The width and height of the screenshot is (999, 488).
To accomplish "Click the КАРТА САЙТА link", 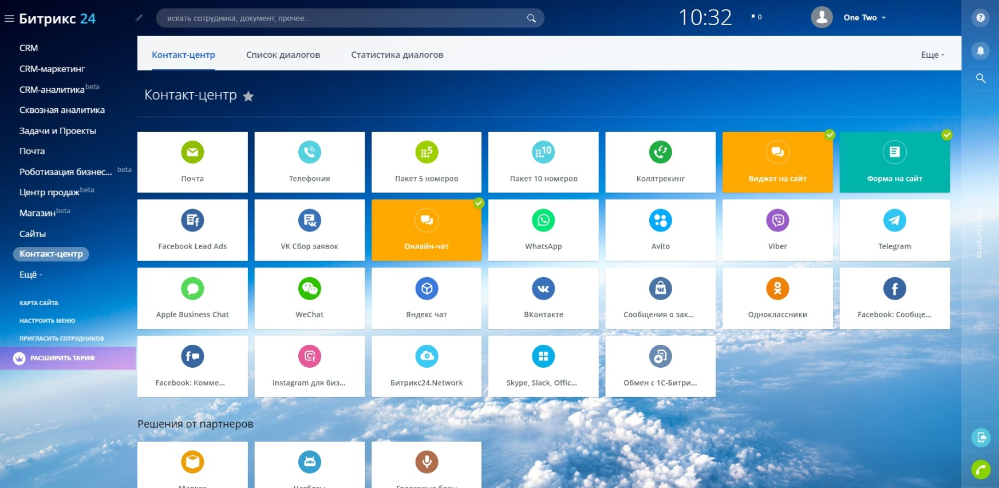I will (x=39, y=303).
